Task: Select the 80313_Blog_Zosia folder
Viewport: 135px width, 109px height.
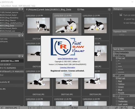Action: pos(11,26)
